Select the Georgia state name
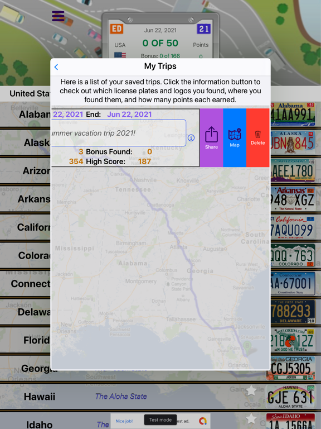This screenshot has height=429, width=321. 40,369
